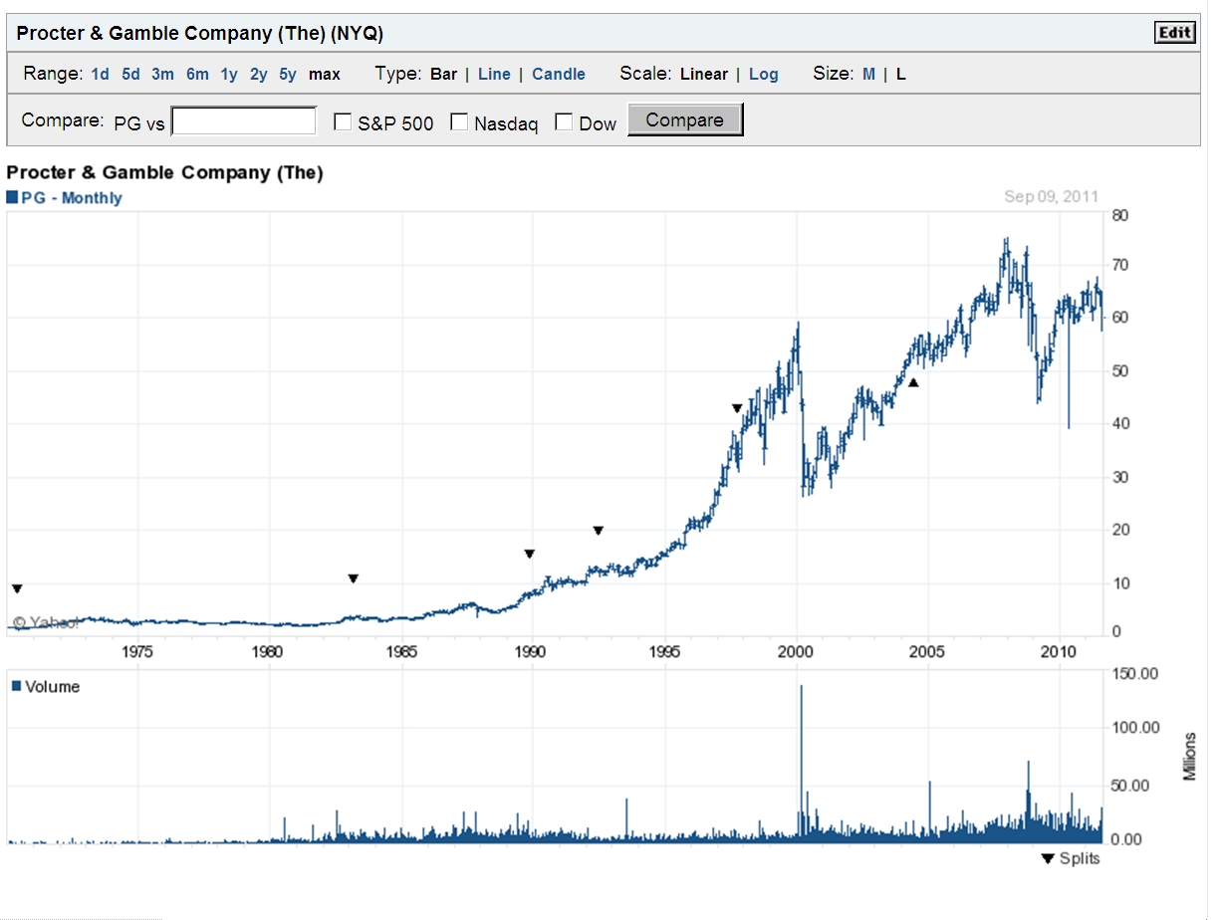Click the 80 price axis label

[1119, 214]
